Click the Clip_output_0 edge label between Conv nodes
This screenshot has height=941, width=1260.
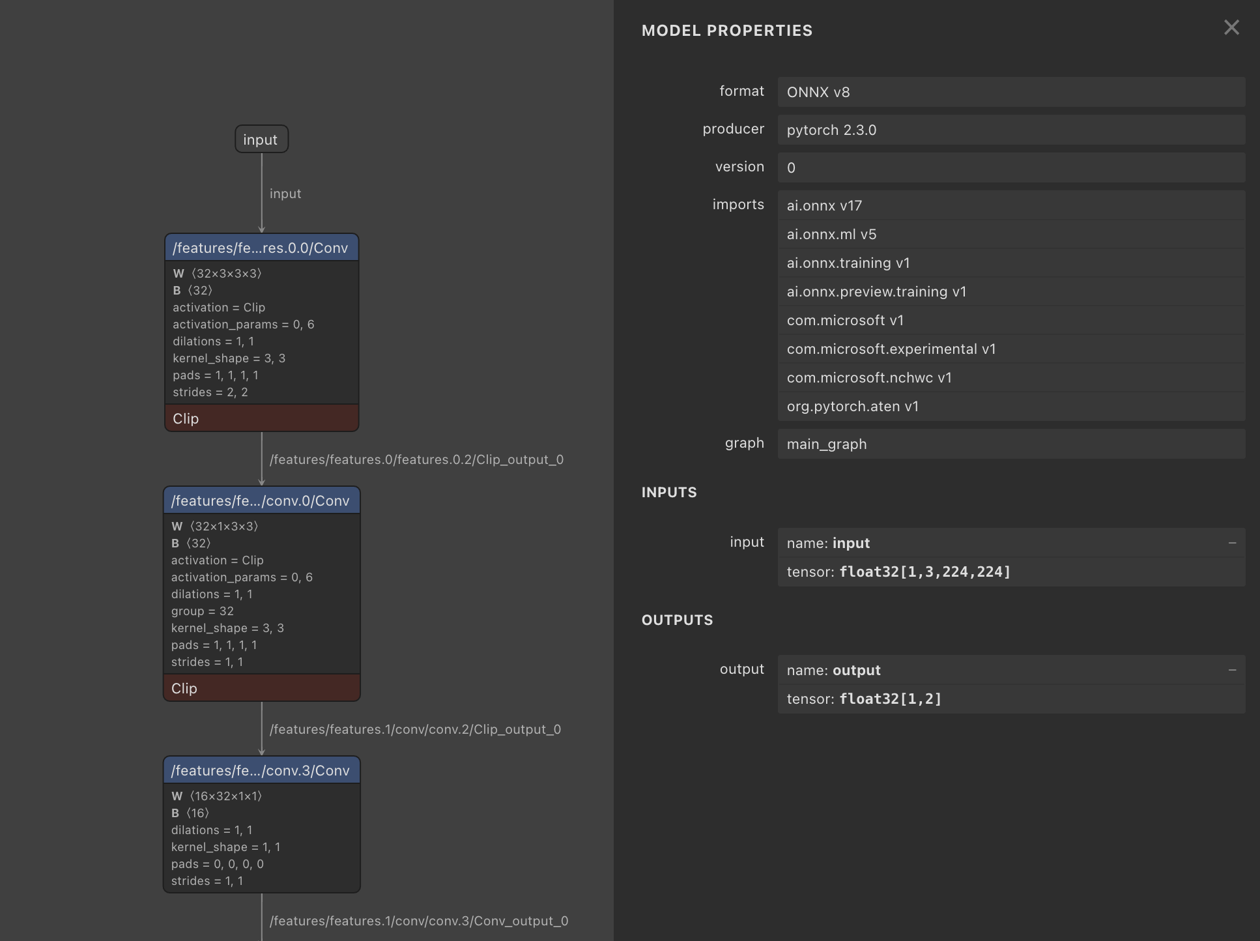(416, 459)
